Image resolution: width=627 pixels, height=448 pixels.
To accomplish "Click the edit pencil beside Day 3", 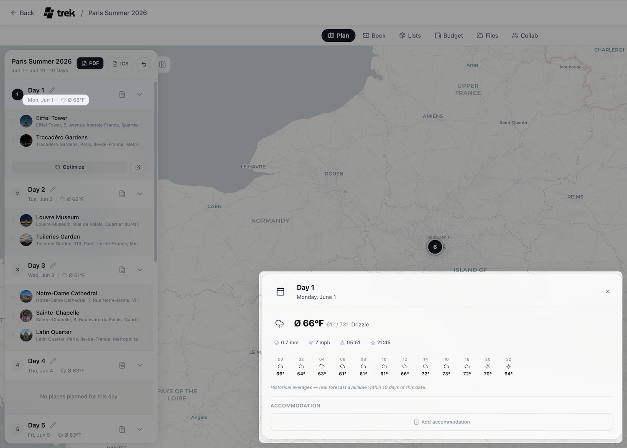I will [53, 266].
